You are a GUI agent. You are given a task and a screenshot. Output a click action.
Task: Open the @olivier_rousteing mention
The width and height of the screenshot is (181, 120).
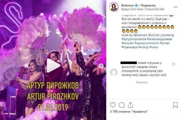point(161,35)
